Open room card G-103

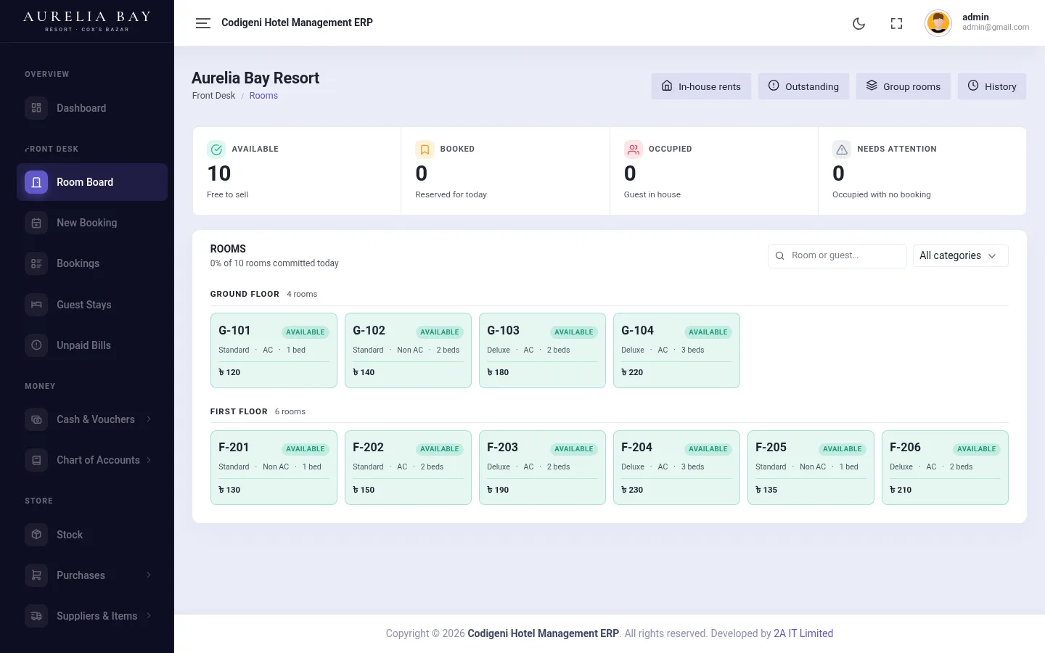pyautogui.click(x=542, y=350)
